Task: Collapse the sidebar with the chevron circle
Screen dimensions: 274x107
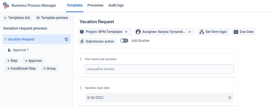Action: tap(73, 24)
